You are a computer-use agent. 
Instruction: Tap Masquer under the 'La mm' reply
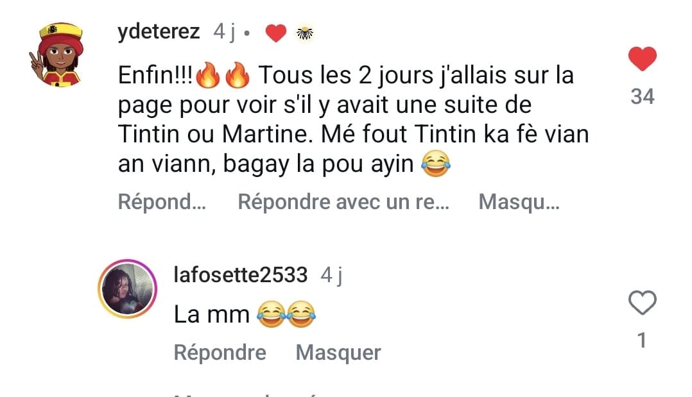click(x=338, y=353)
